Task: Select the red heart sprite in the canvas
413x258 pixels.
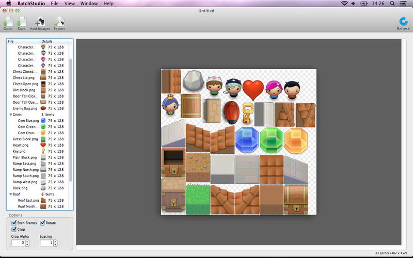Action: pos(253,88)
